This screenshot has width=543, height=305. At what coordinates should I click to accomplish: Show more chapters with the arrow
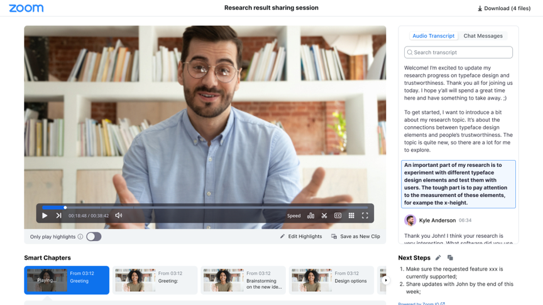click(x=385, y=280)
